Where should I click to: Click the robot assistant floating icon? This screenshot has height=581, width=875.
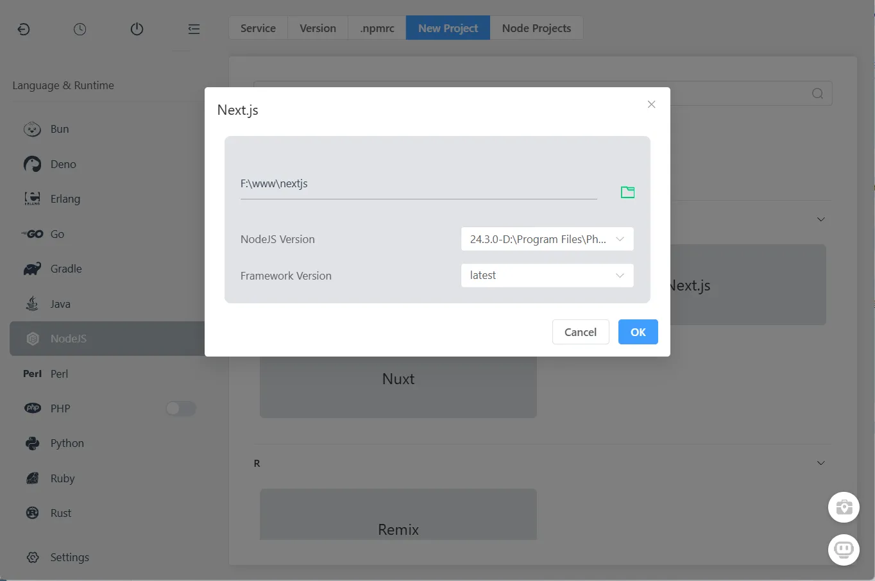point(844,550)
